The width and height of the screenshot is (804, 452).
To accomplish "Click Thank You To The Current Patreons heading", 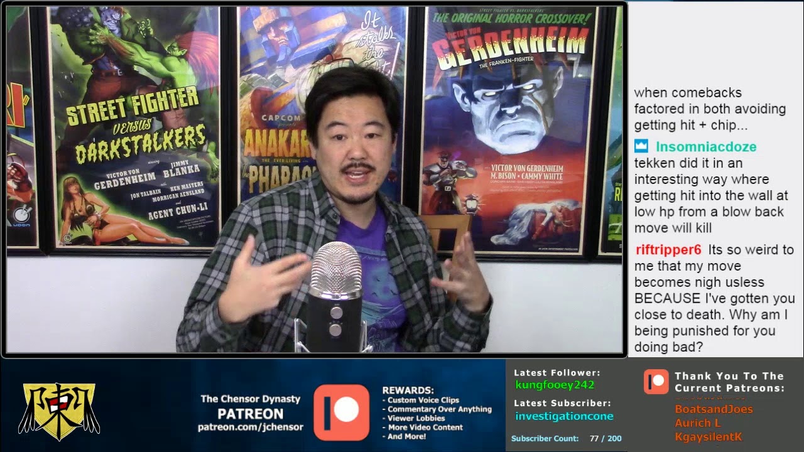I will (x=729, y=382).
